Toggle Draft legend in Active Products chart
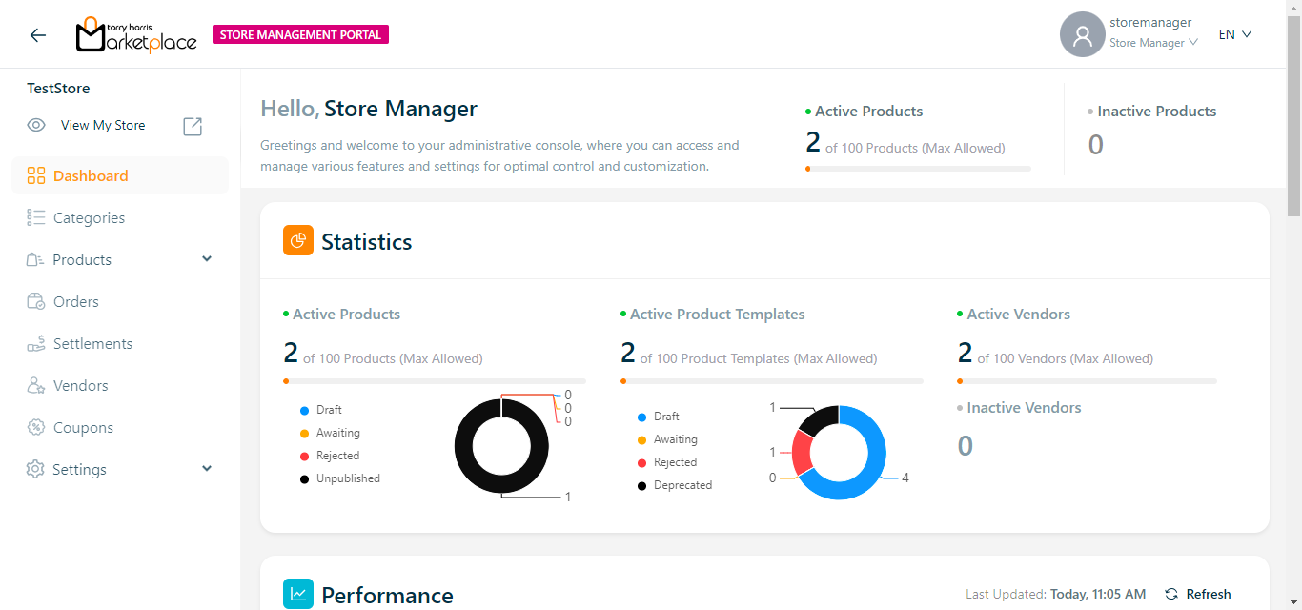The height and width of the screenshot is (610, 1302). click(329, 410)
